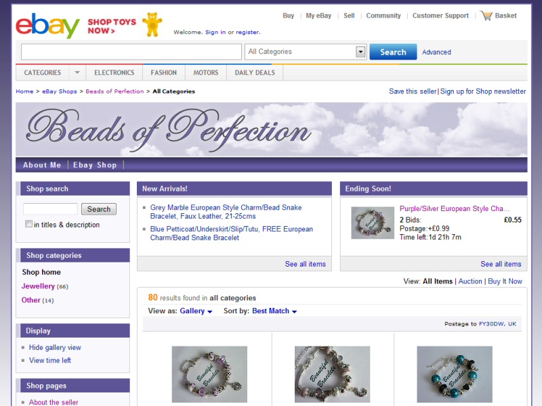Enable the in titles & description checkbox
The width and height of the screenshot is (542, 406).
(28, 224)
